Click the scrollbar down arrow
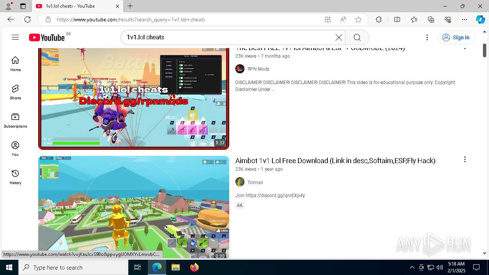Image resolution: width=489 pixels, height=275 pixels. pos(485,253)
